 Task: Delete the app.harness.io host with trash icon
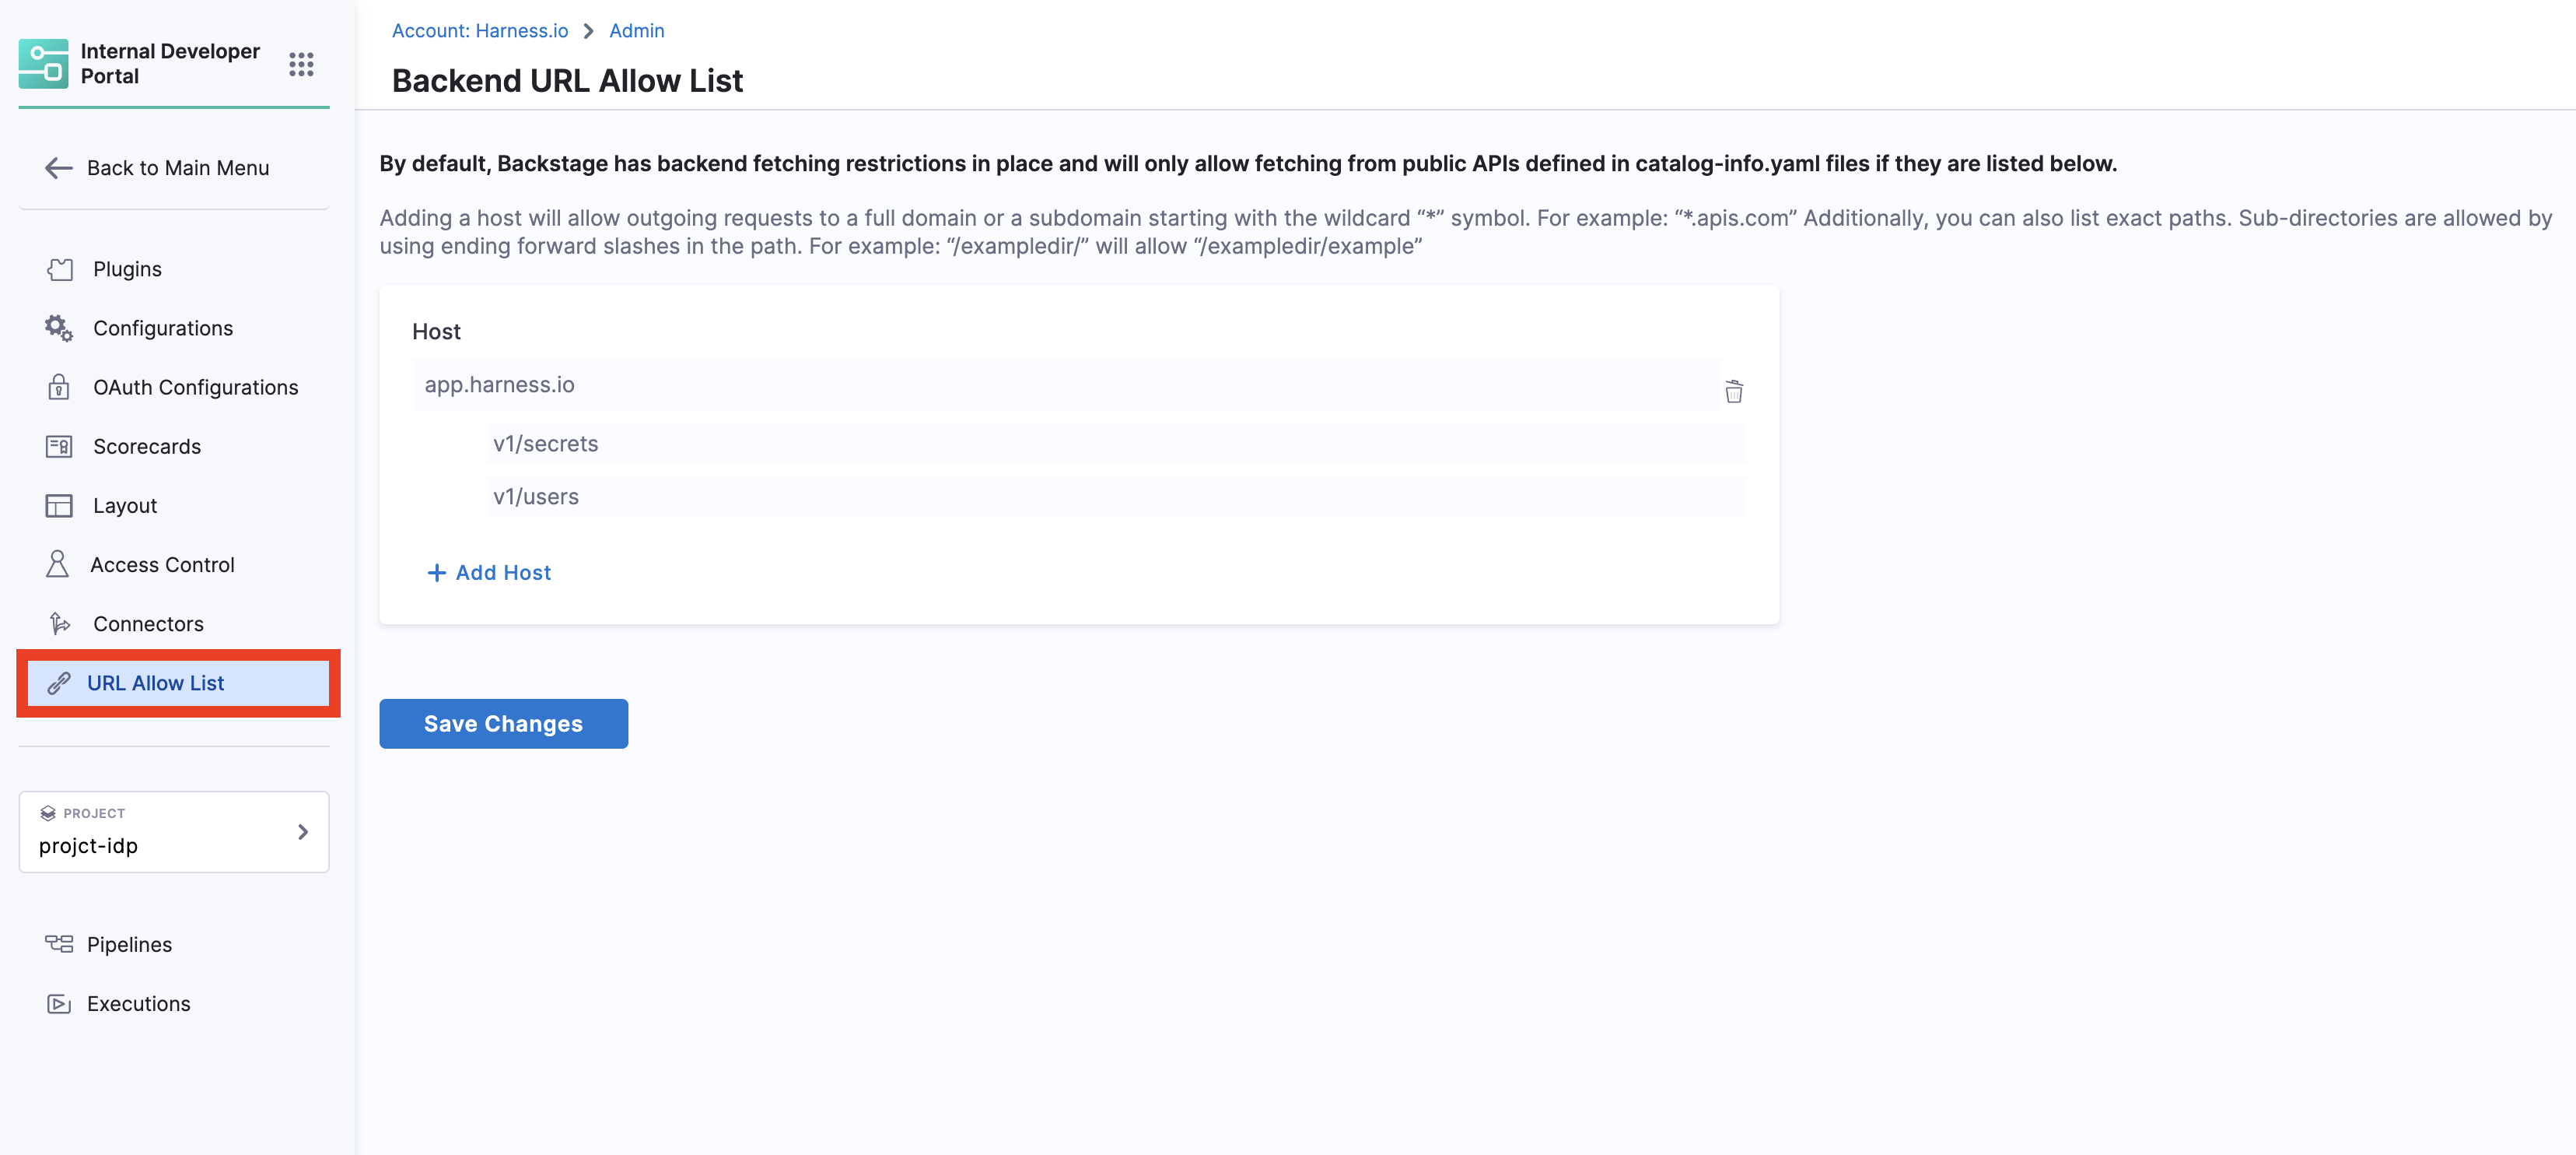coord(1733,391)
